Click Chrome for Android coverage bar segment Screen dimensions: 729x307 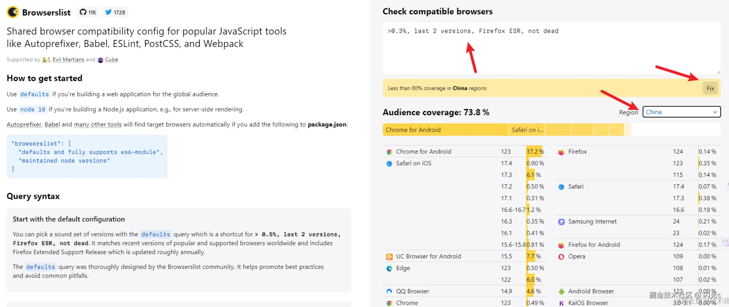445,130
